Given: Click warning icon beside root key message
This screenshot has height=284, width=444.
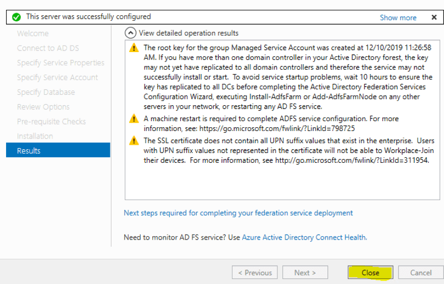Looking at the screenshot, I should pyautogui.click(x=134, y=48).
